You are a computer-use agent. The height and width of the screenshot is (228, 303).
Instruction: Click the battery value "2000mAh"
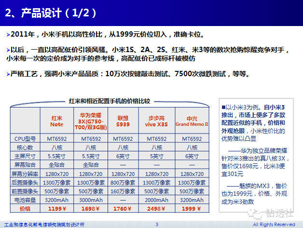click(x=156, y=200)
